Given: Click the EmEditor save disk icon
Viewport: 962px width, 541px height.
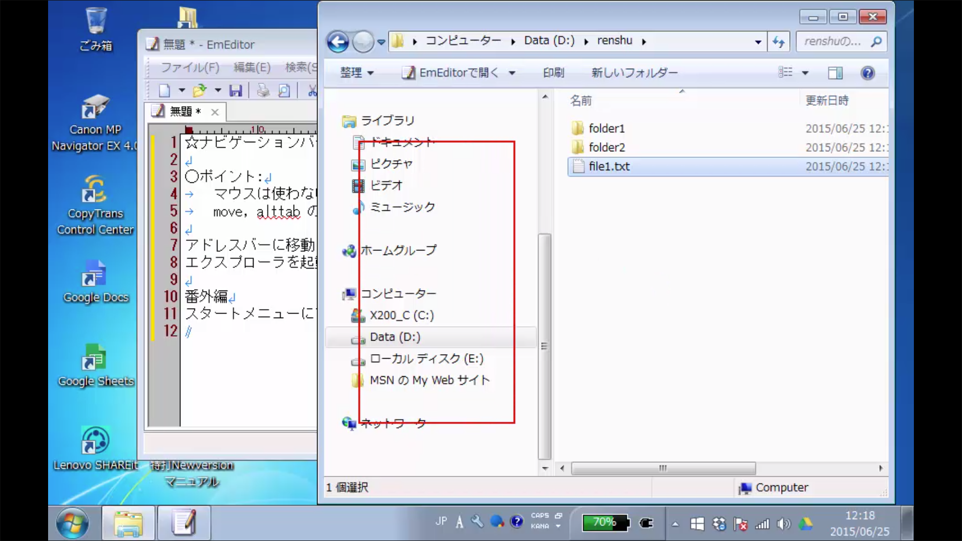Looking at the screenshot, I should (235, 91).
